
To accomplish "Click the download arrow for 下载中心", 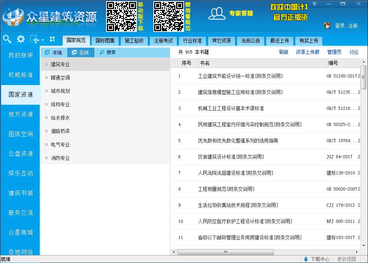I will tap(306, 259).
